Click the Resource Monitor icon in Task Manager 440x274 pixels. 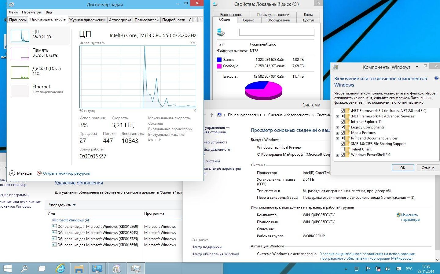tap(39, 173)
